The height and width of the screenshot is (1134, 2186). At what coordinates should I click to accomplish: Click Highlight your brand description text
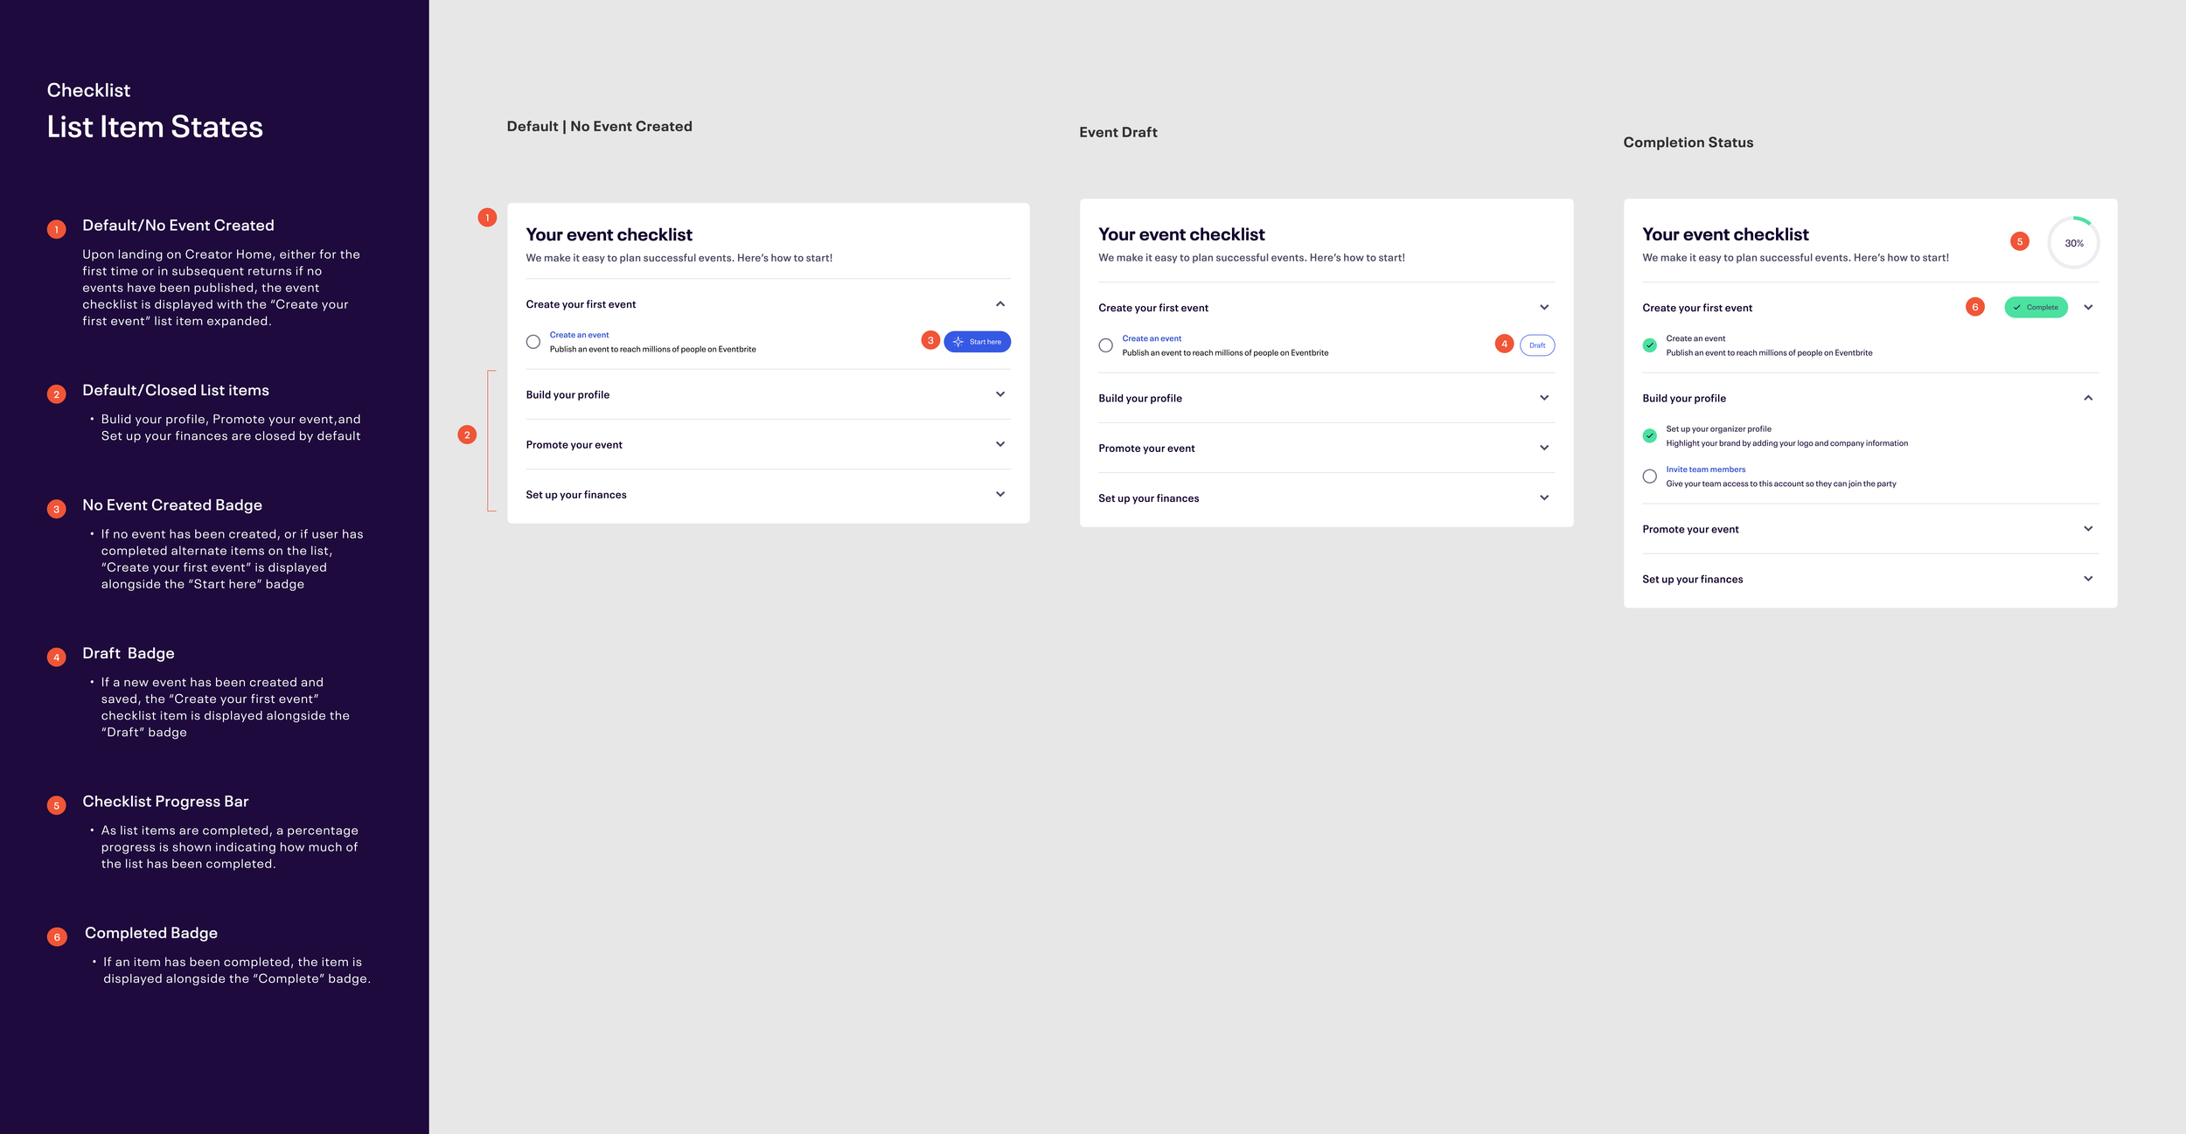[1786, 443]
